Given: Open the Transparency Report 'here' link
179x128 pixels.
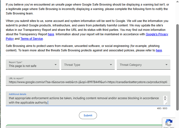Looking at the screenshot, I should tap(51, 34).
